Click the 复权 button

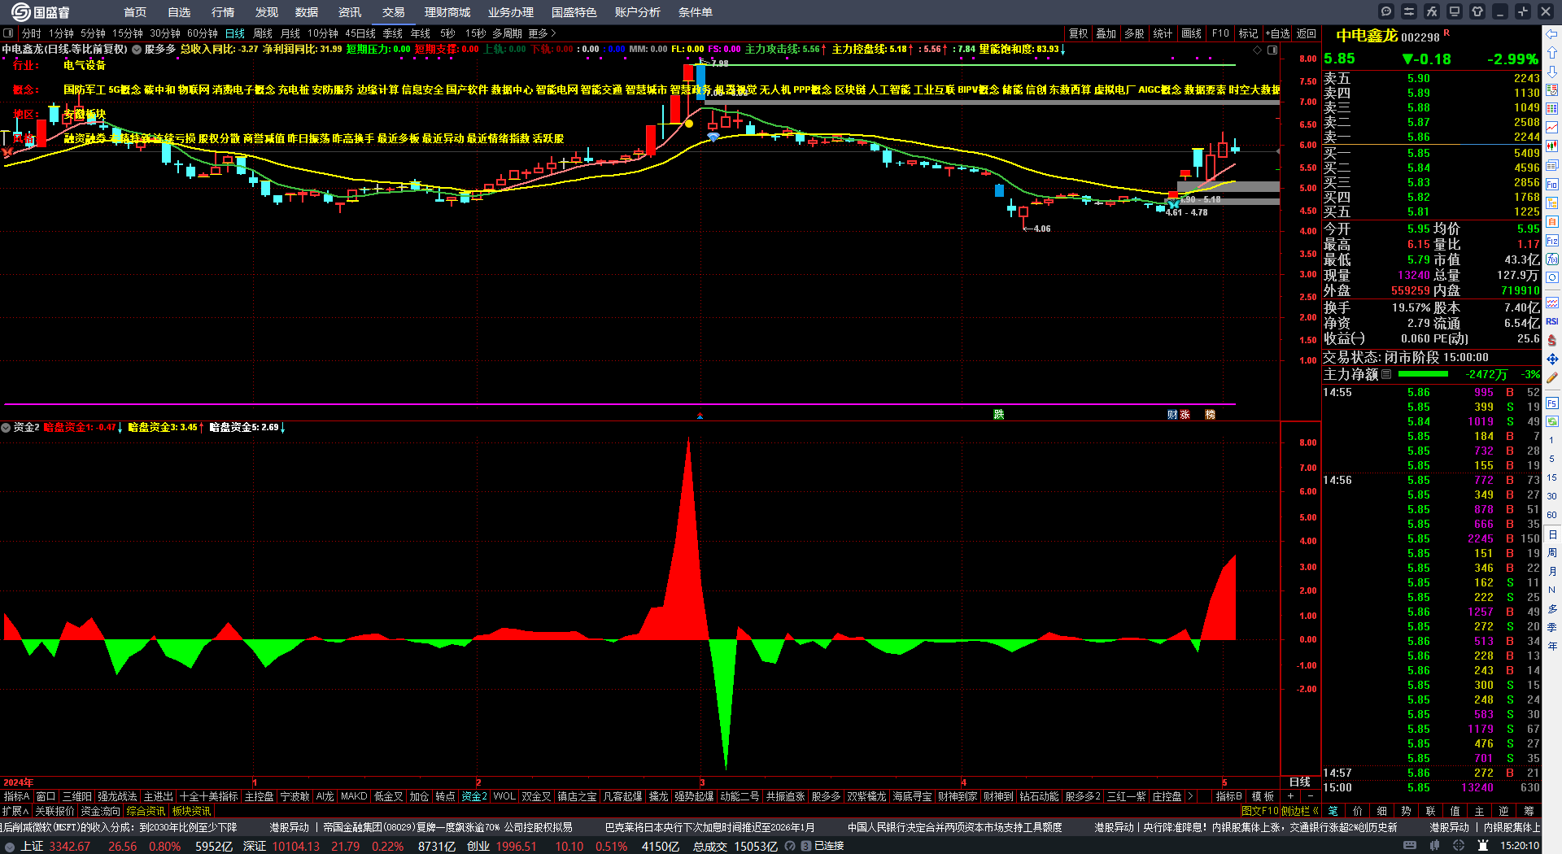point(1079,33)
